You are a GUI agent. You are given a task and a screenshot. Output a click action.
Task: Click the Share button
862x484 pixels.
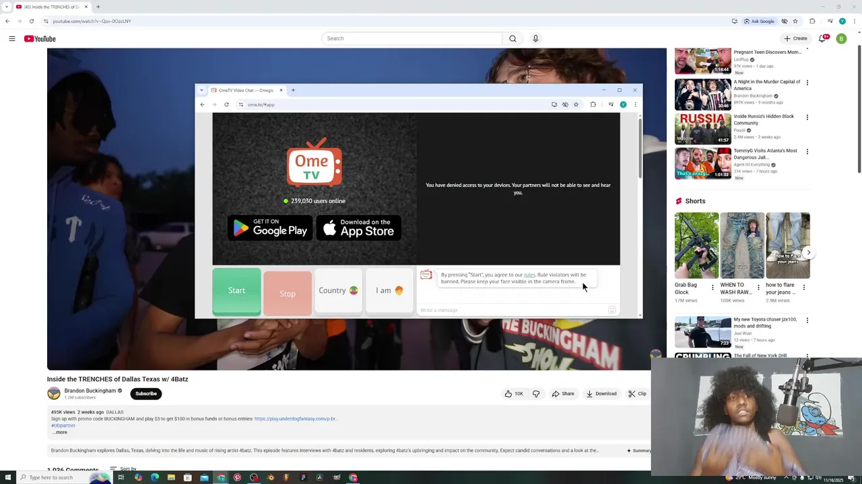point(563,393)
